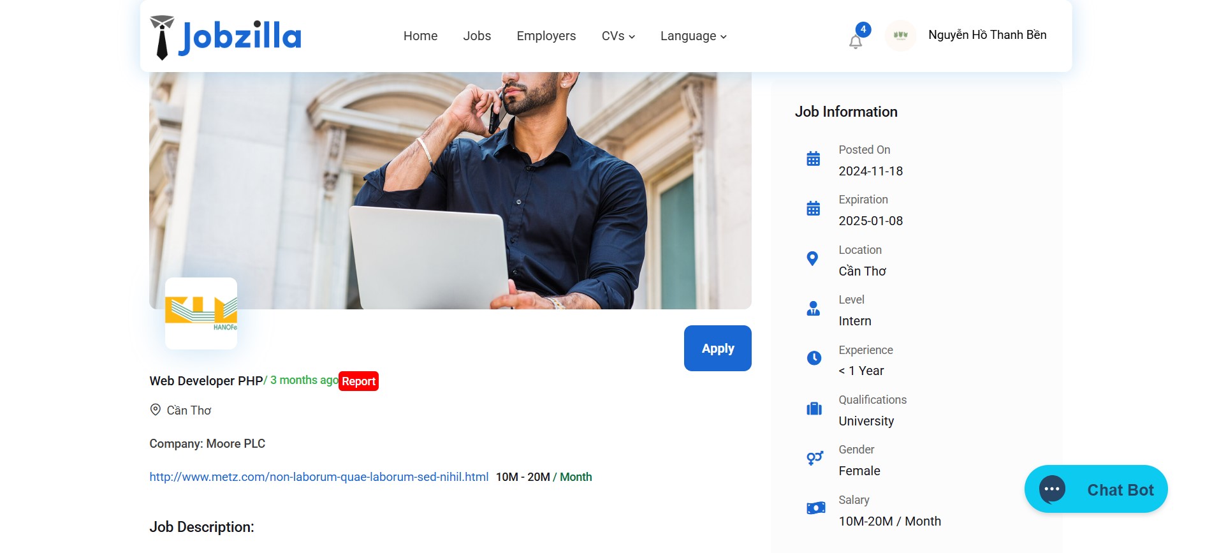Click the Expiration calendar icon

[x=814, y=209]
